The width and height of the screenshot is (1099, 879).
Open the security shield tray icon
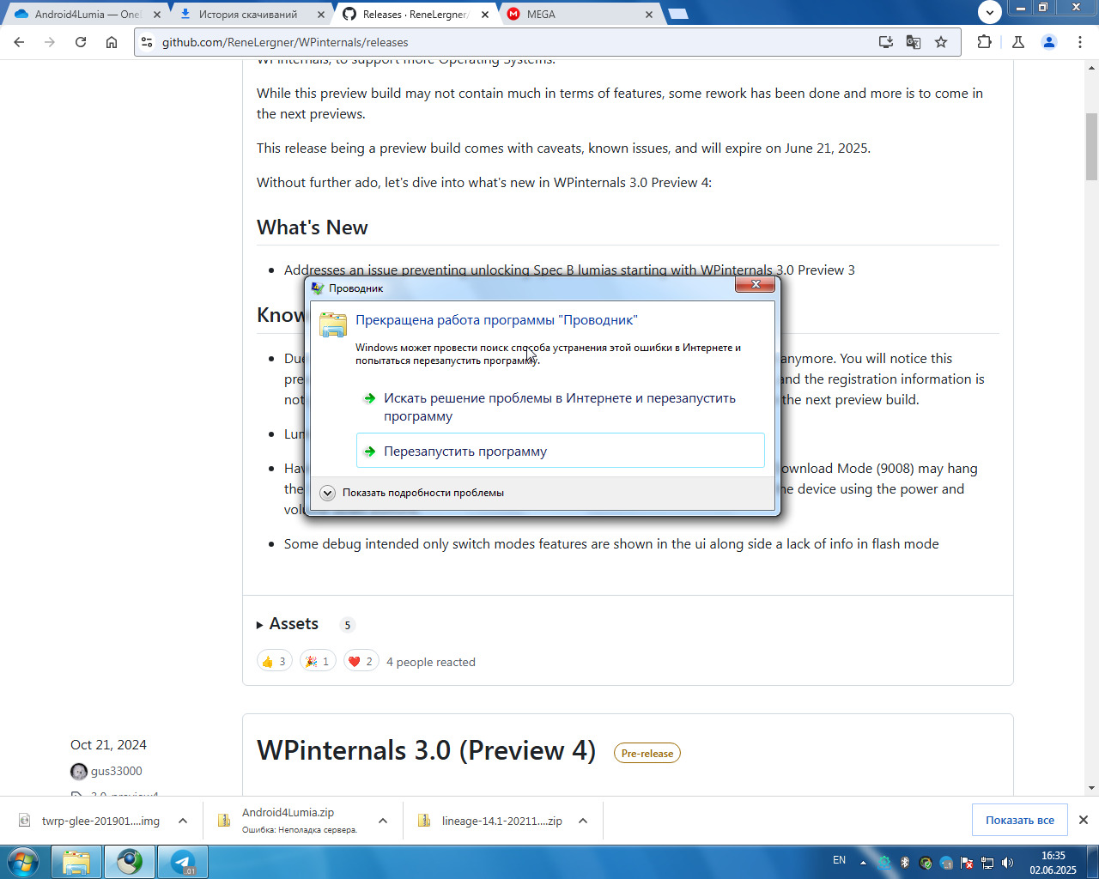(x=926, y=863)
